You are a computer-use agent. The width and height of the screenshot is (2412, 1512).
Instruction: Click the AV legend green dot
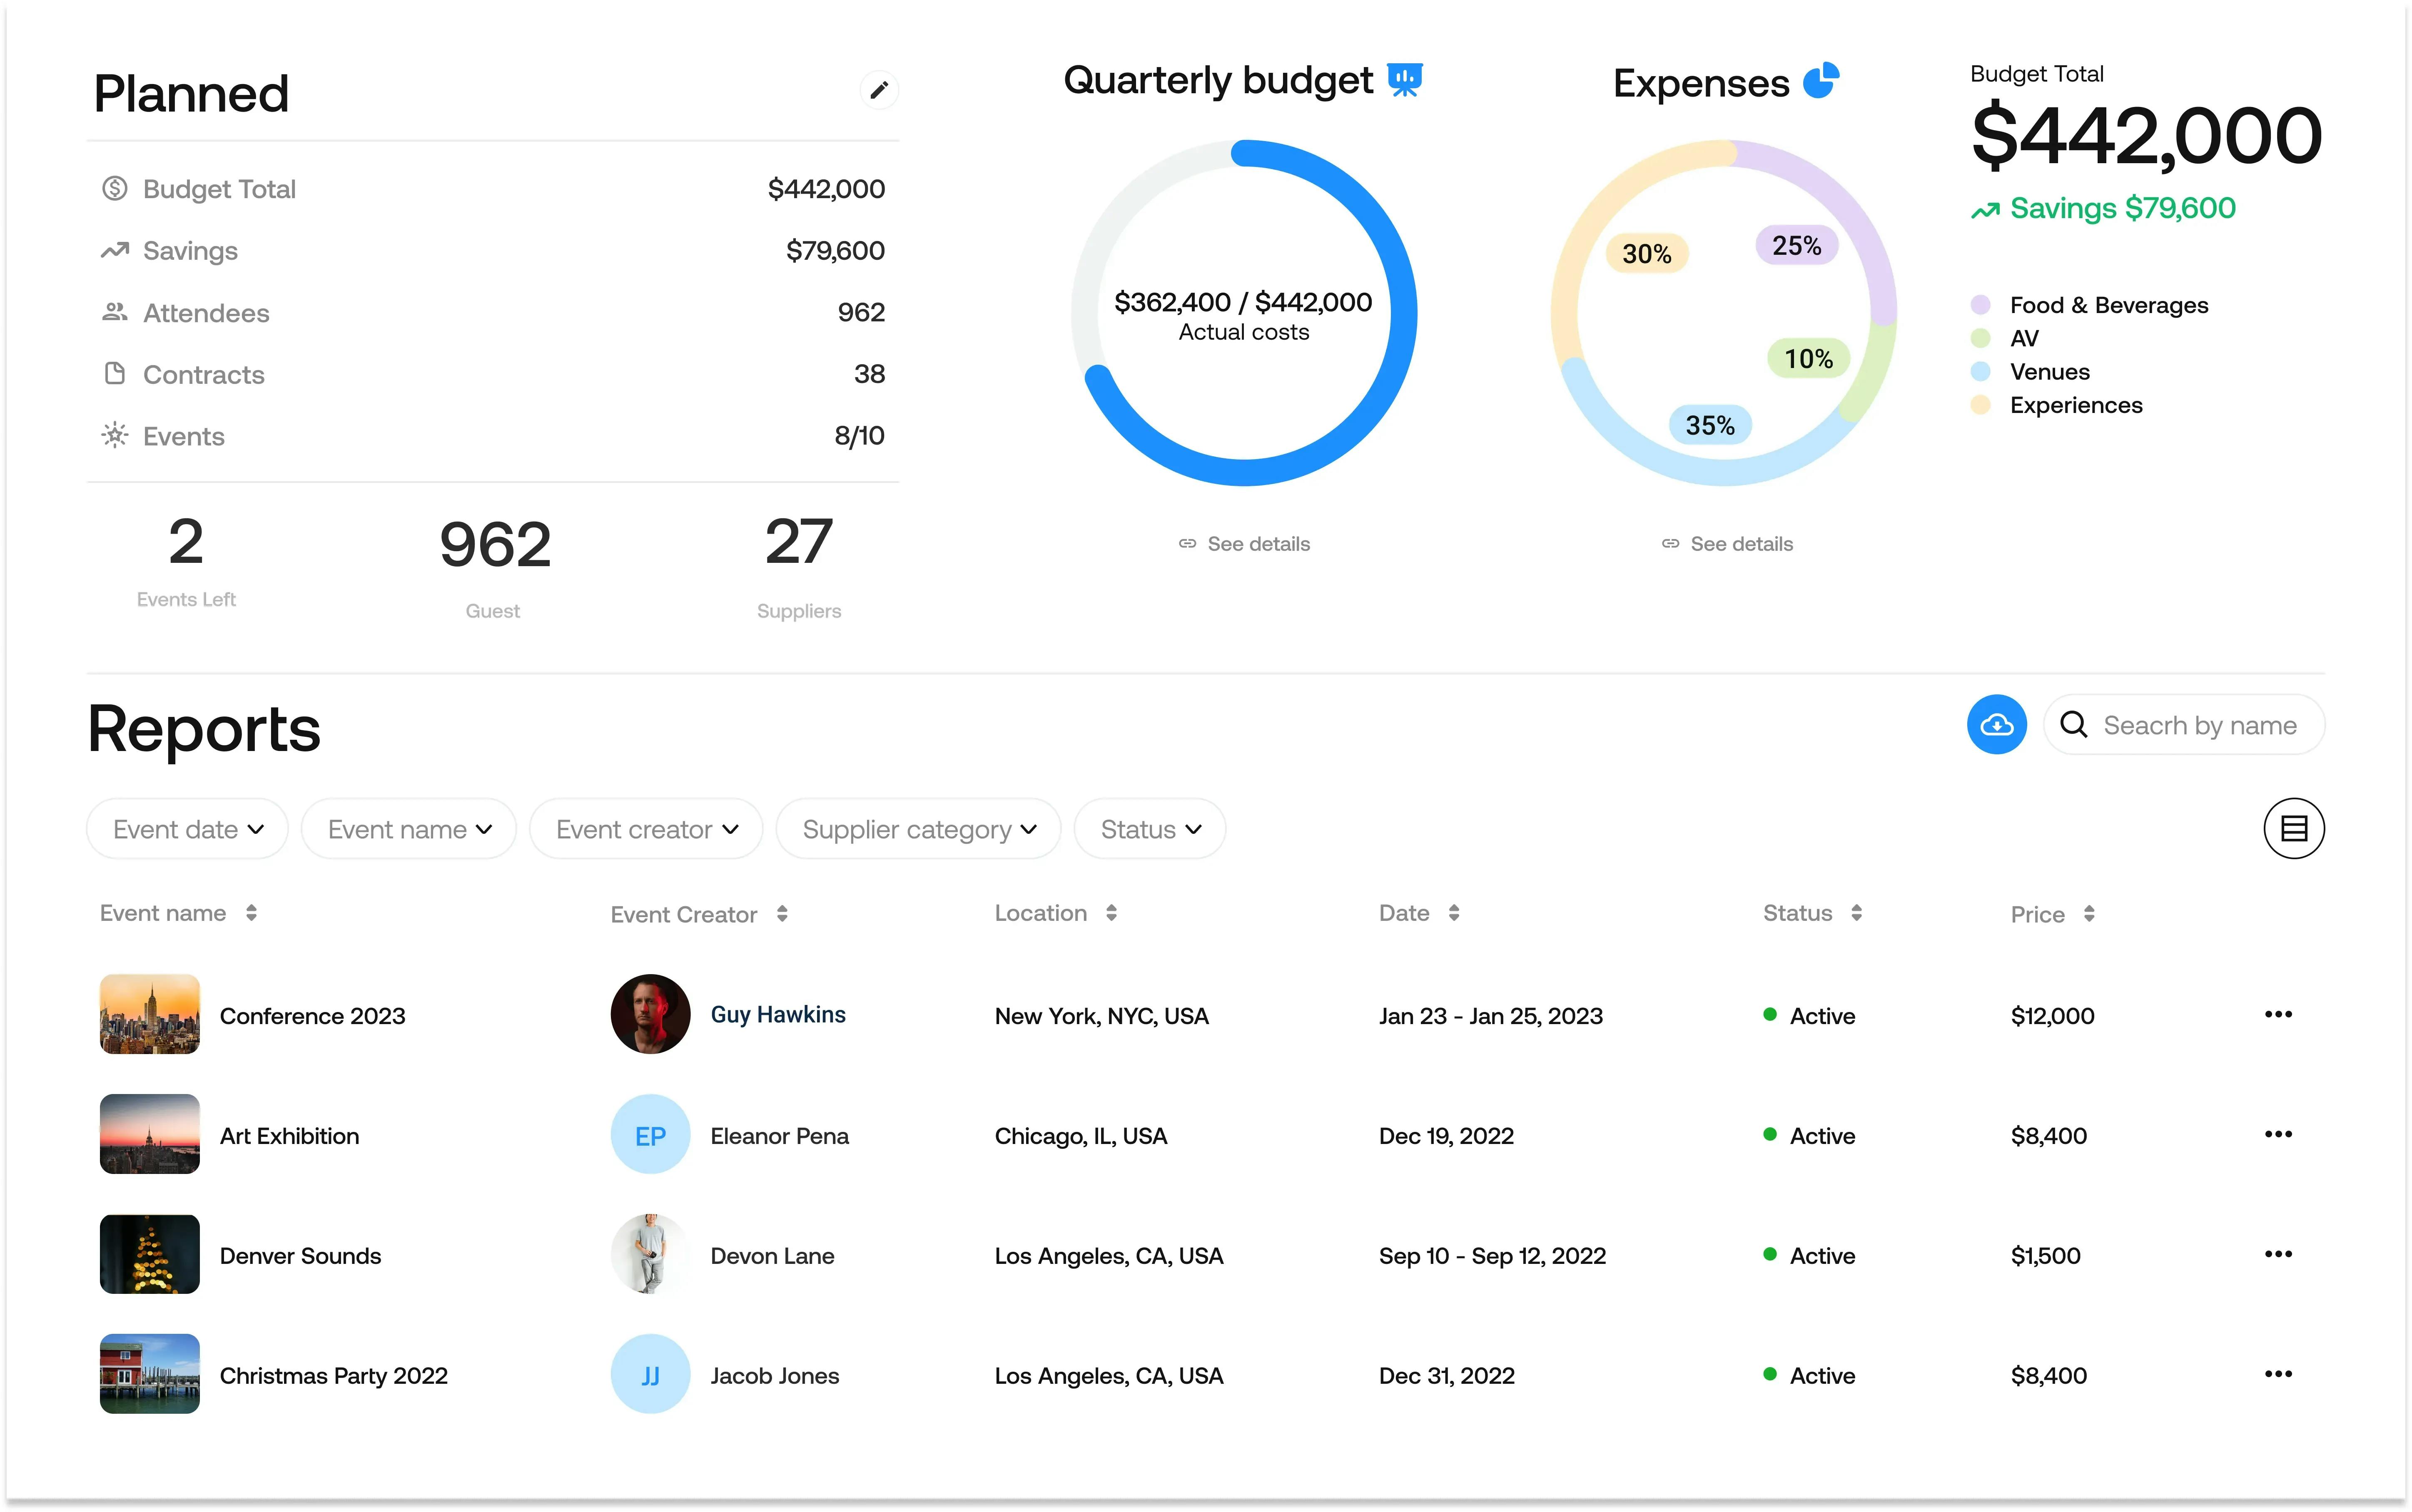[1980, 338]
